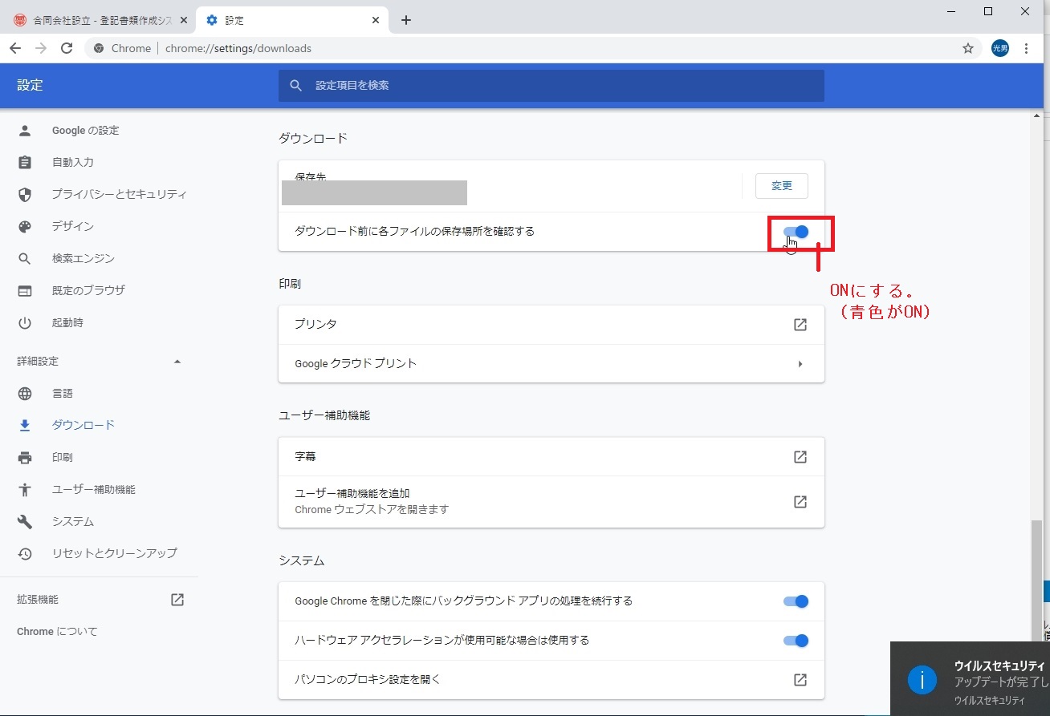Image resolution: width=1050 pixels, height=716 pixels.
Task: Open proxy settings external link icon
Action: pyautogui.click(x=800, y=680)
